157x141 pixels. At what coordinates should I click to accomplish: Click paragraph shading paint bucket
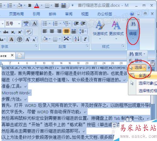coord(45,39)
